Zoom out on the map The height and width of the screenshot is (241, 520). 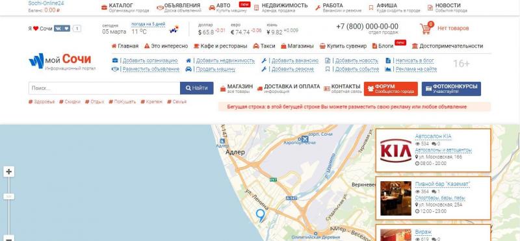click(9, 238)
